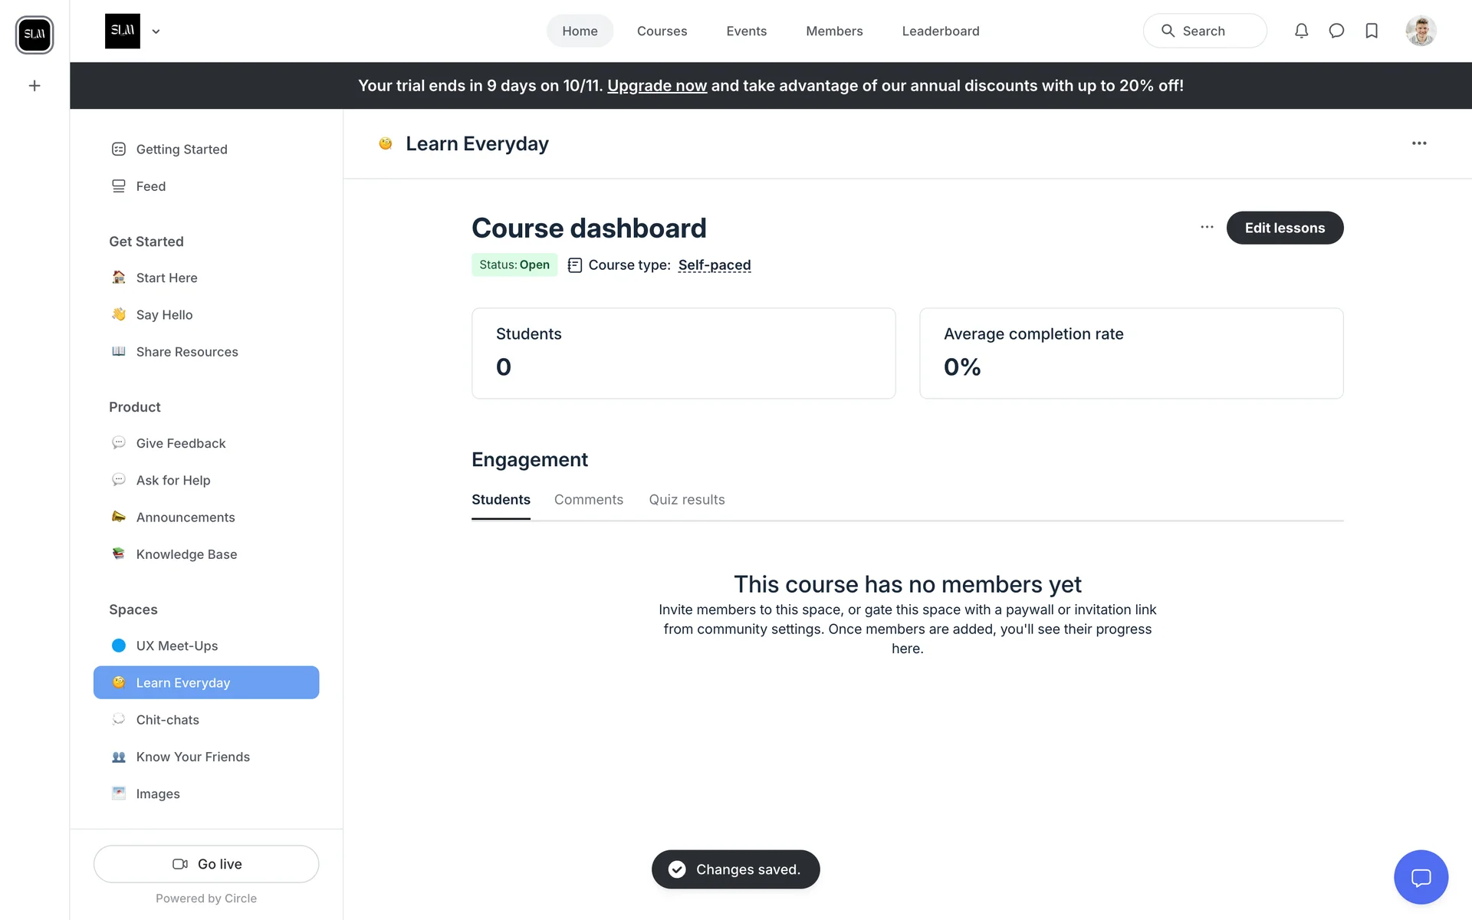Open the Leaderboard navigation item
Screen dimensions: 1472x920
(940, 31)
